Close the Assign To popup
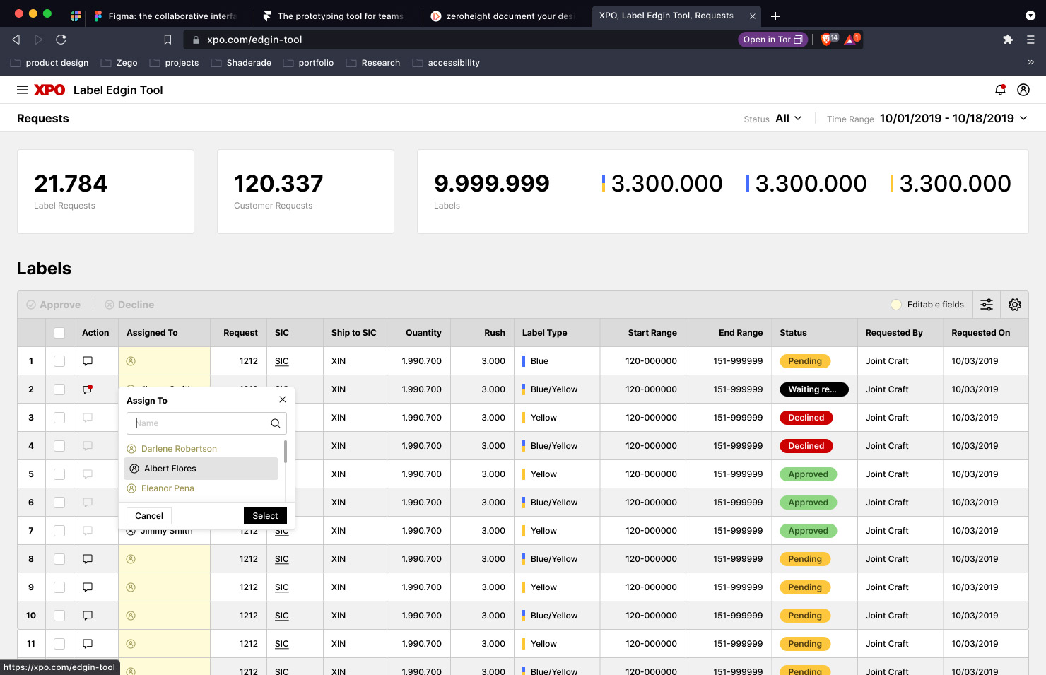This screenshot has width=1046, height=675. click(x=283, y=399)
